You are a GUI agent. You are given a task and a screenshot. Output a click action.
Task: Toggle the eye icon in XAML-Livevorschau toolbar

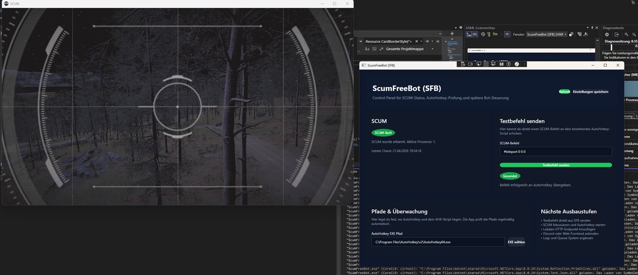tap(507, 34)
